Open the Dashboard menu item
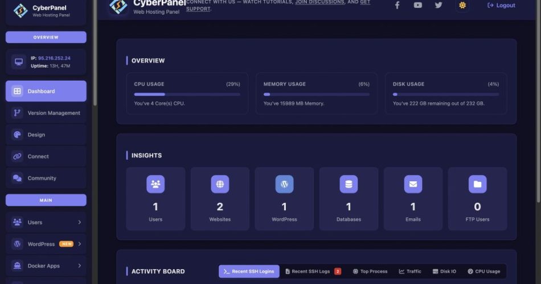Viewport: 541px width, 284px height. pos(46,91)
